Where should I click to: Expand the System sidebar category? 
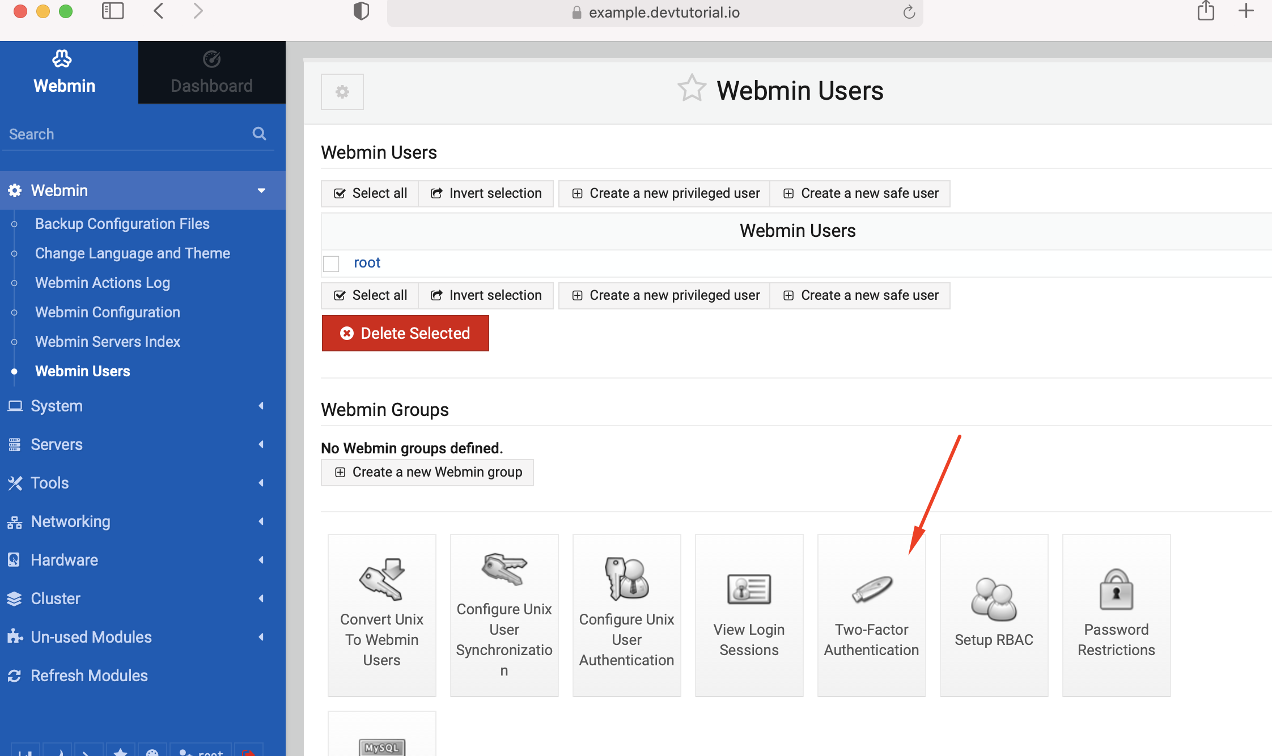[143, 406]
